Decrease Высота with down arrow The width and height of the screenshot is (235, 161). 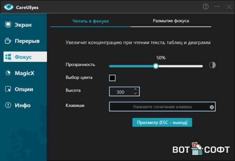click(x=135, y=93)
